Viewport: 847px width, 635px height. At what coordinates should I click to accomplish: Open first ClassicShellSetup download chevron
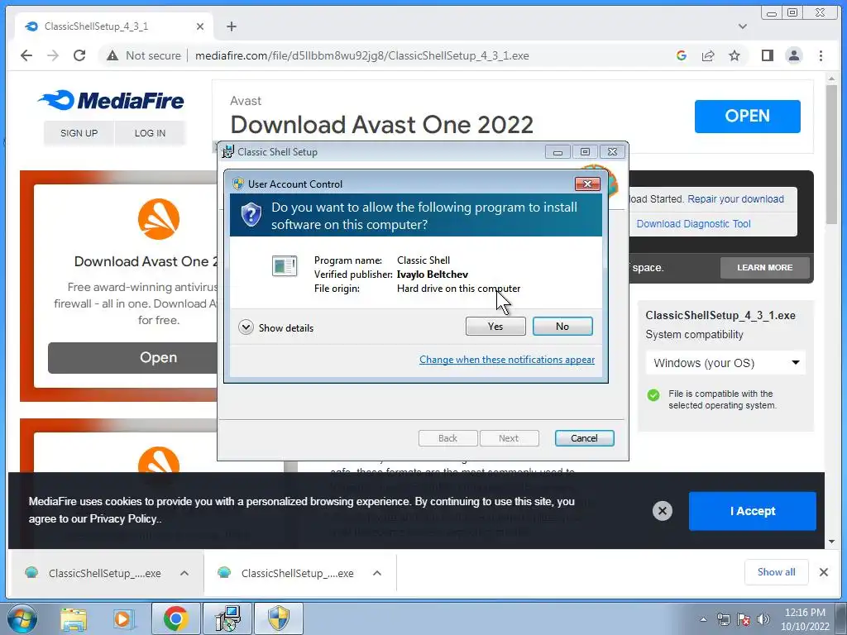(184, 573)
